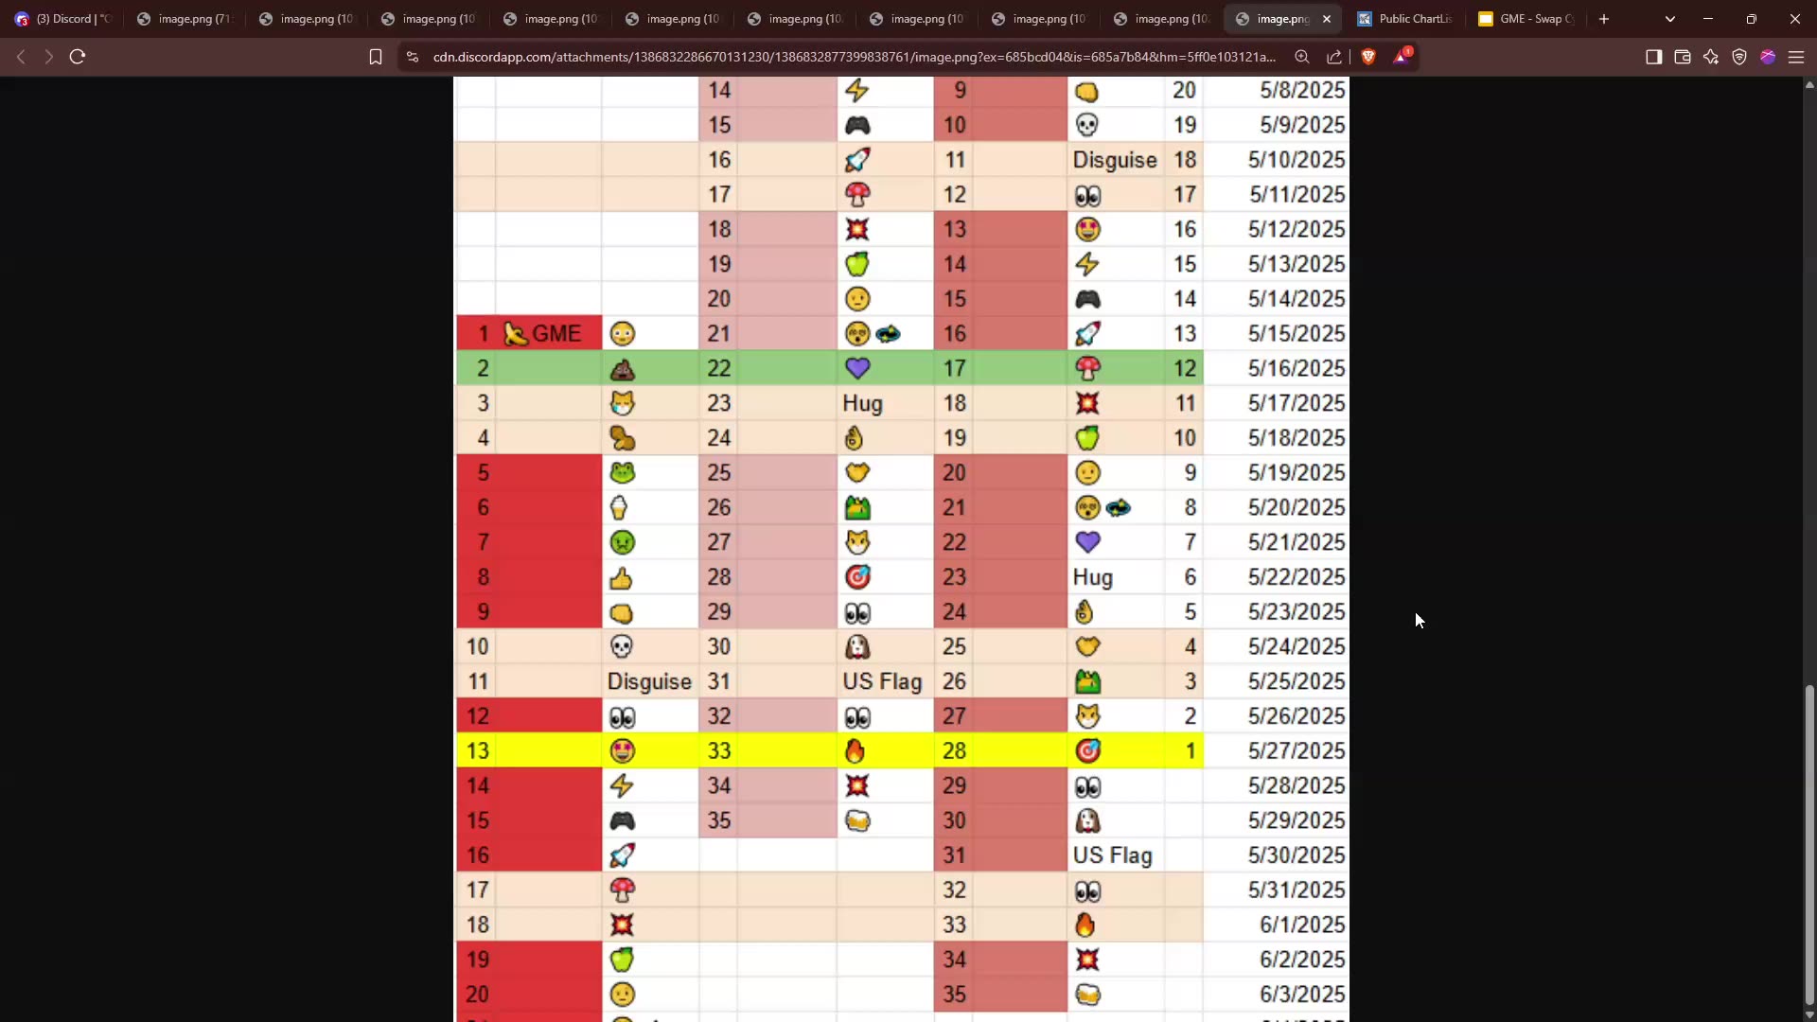Open Brave VPN shield icon
This screenshot has height=1022, width=1817.
point(1739,57)
